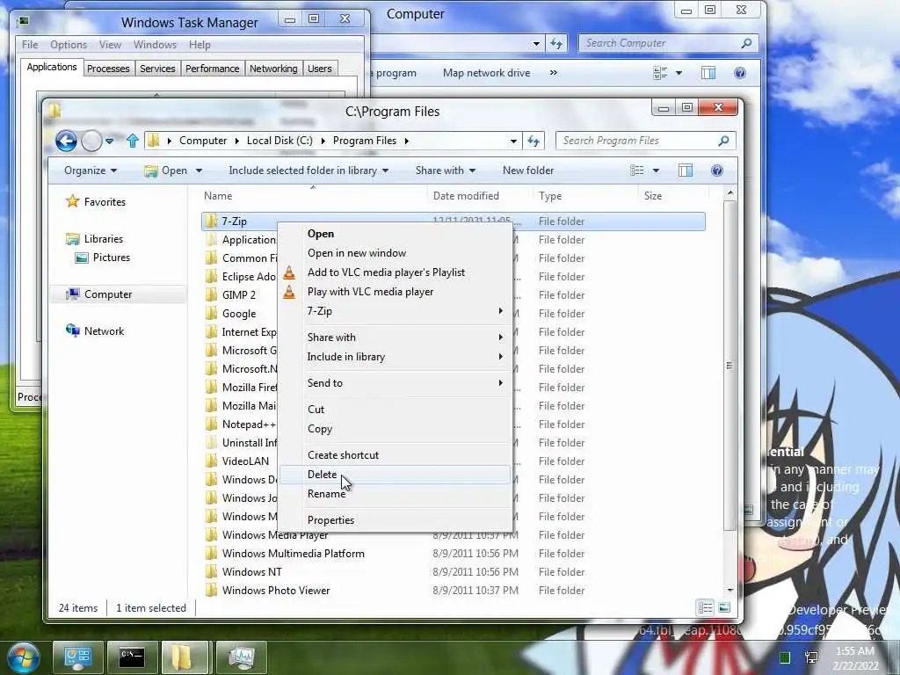Expand the dropdown arrow next to Open
Viewport: 900px width, 675px height.
click(x=199, y=171)
